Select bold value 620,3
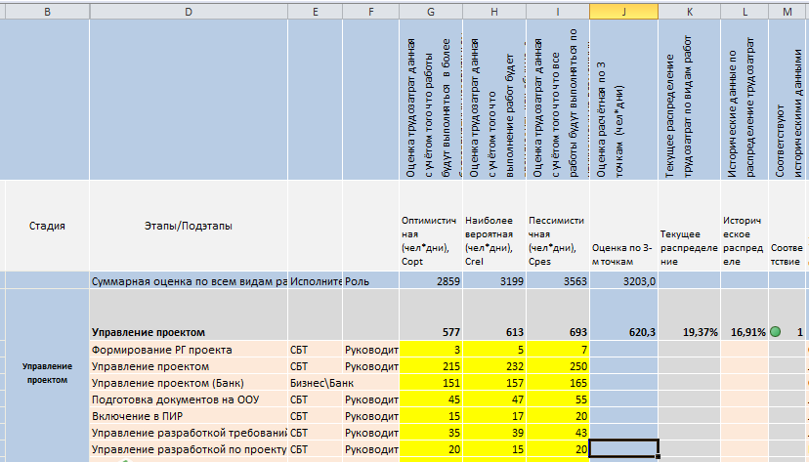Image resolution: width=809 pixels, height=462 pixels. tap(623, 315)
